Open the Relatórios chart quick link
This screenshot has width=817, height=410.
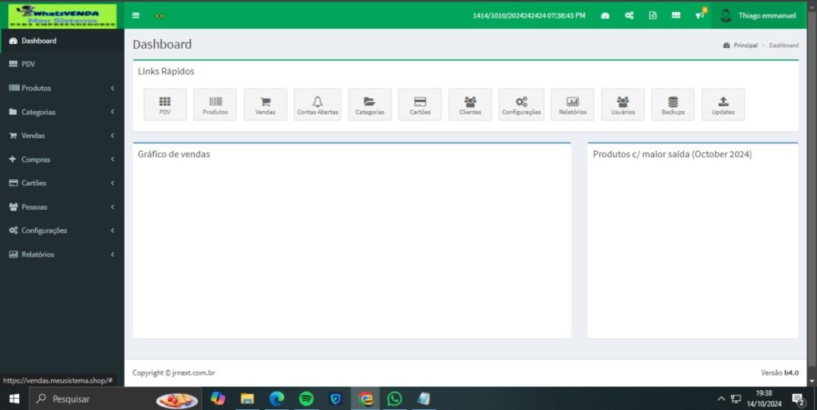point(573,104)
